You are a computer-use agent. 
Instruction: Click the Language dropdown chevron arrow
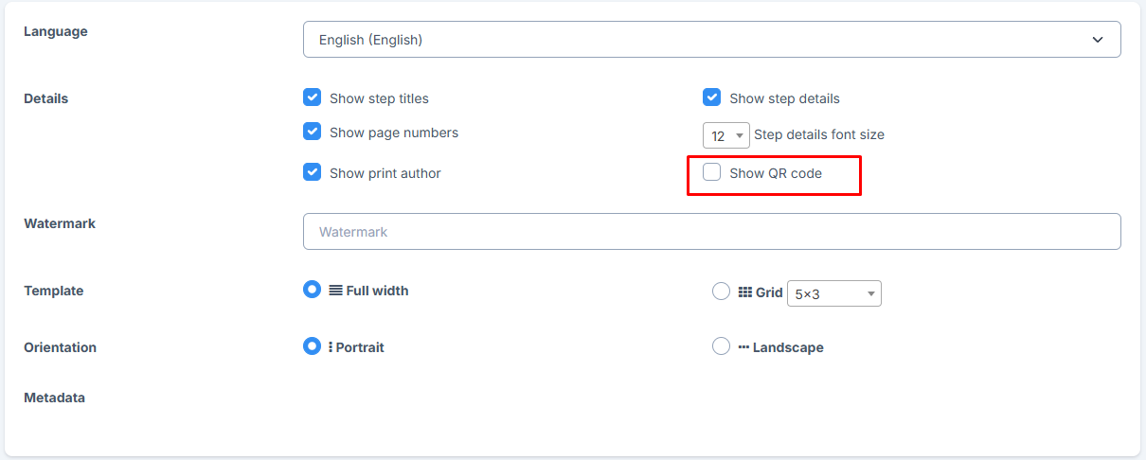pyautogui.click(x=1098, y=40)
